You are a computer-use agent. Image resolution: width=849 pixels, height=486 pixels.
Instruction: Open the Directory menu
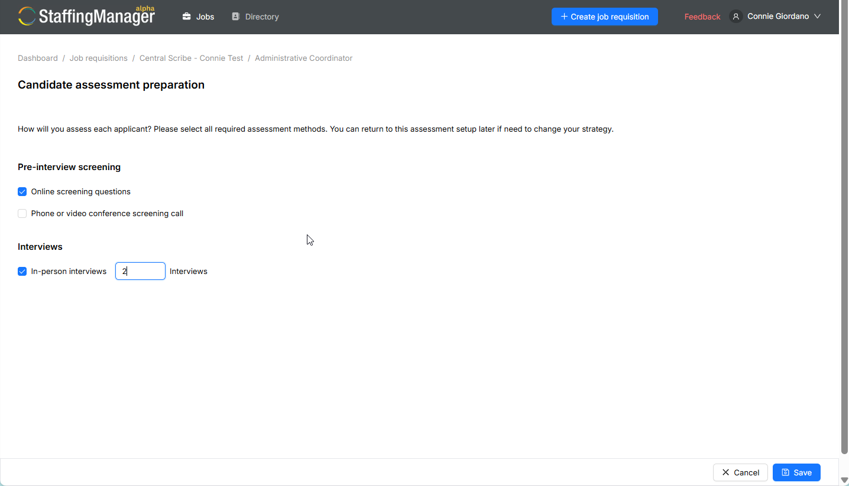pos(255,17)
